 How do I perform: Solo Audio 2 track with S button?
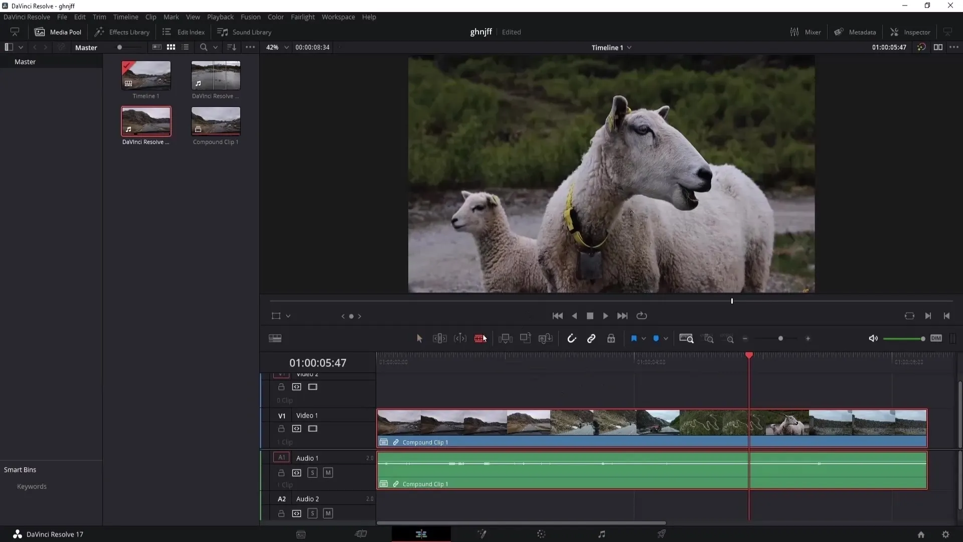[x=311, y=513]
